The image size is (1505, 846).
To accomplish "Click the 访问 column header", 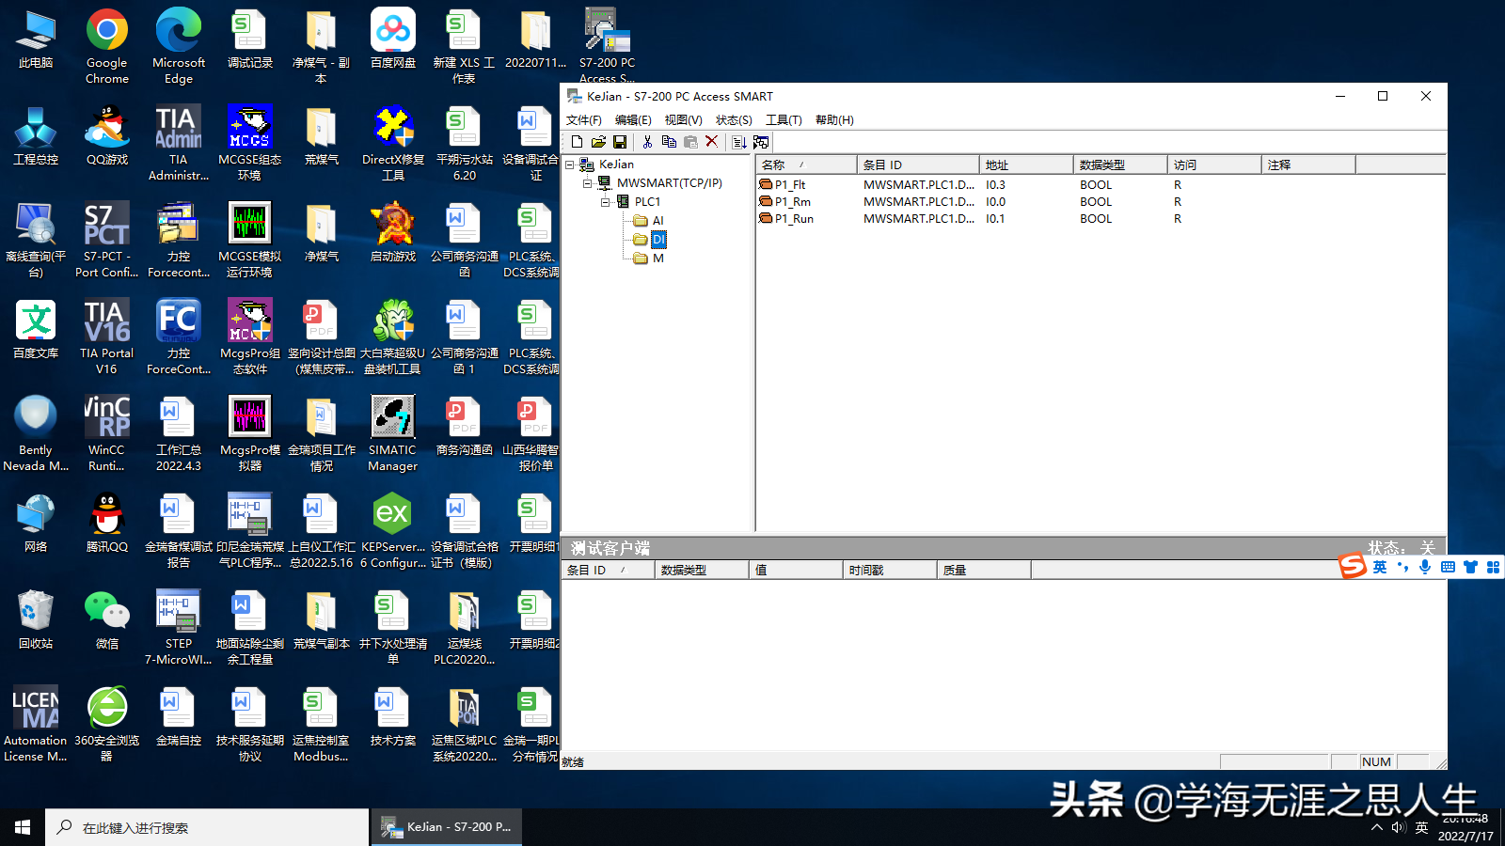I will (1214, 164).
